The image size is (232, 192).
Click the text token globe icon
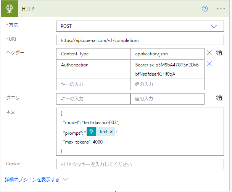[91, 131]
